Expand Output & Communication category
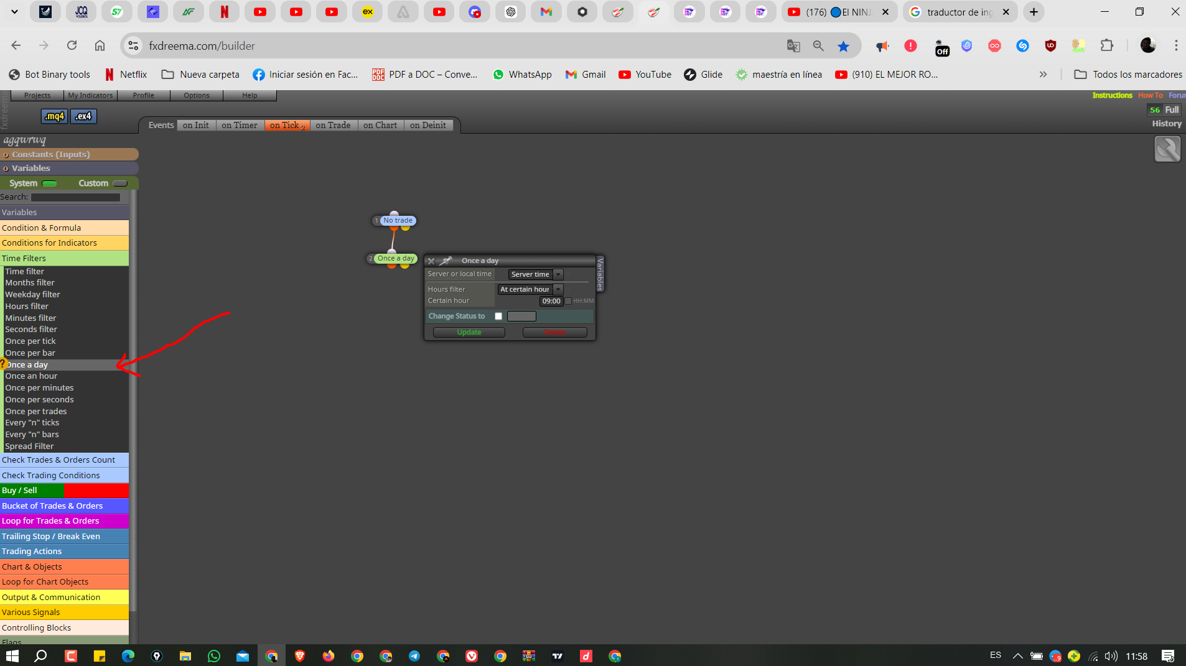Viewport: 1186px width, 666px height. pyautogui.click(x=64, y=597)
